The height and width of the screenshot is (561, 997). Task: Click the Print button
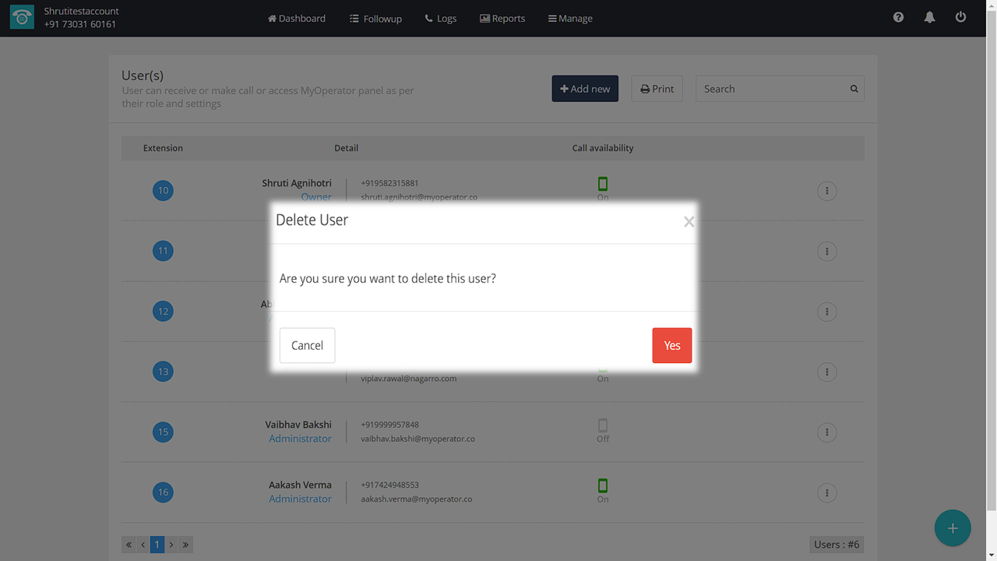pyautogui.click(x=657, y=89)
